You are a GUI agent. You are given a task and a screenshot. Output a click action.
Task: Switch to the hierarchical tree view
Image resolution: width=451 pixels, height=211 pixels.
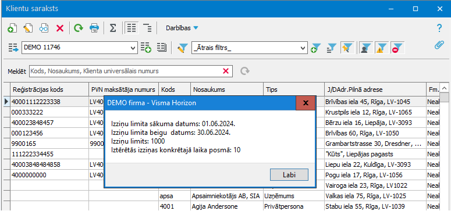coord(147,28)
